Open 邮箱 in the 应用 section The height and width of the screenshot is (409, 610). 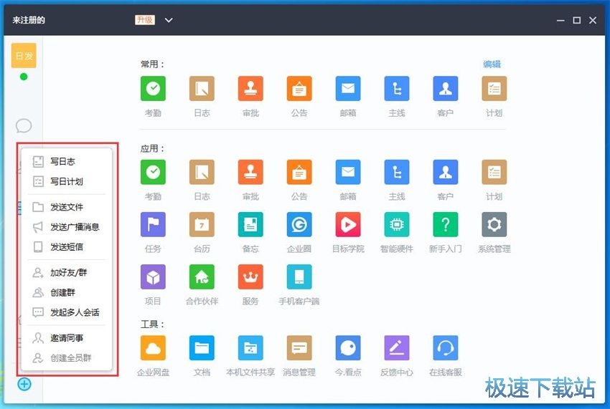[x=348, y=172]
